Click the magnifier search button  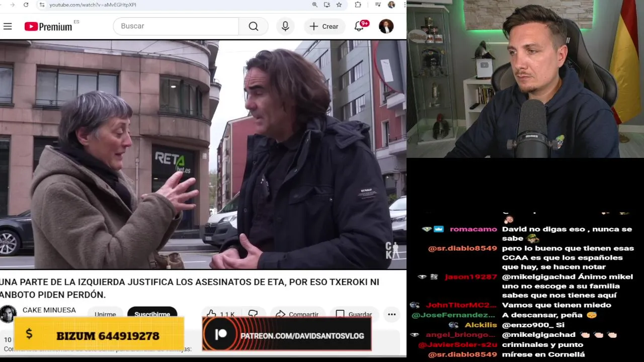tap(254, 26)
